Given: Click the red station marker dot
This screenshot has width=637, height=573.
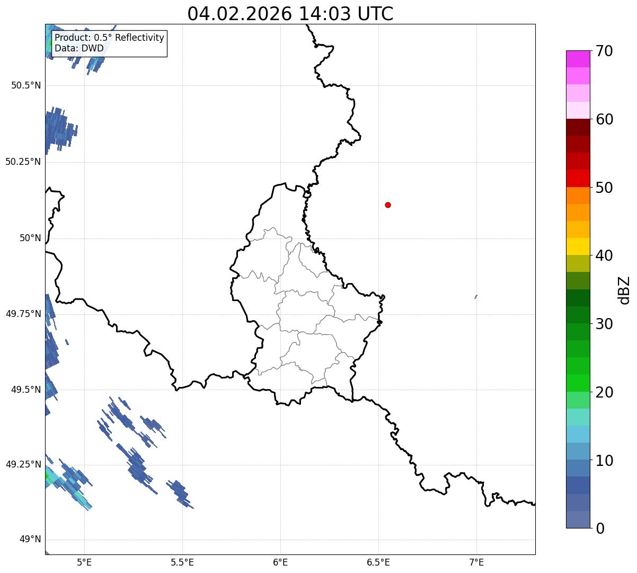Looking at the screenshot, I should 388,205.
